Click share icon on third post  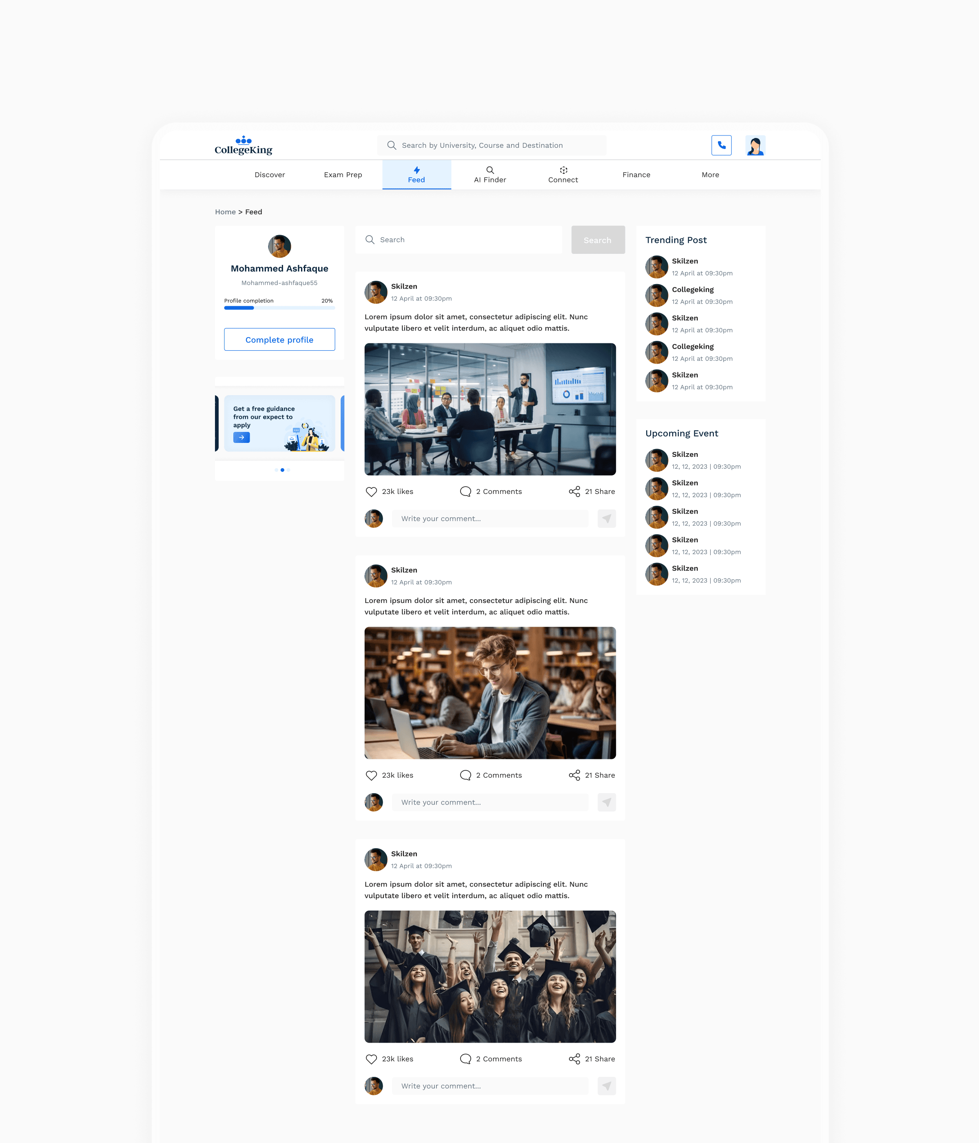point(574,1058)
